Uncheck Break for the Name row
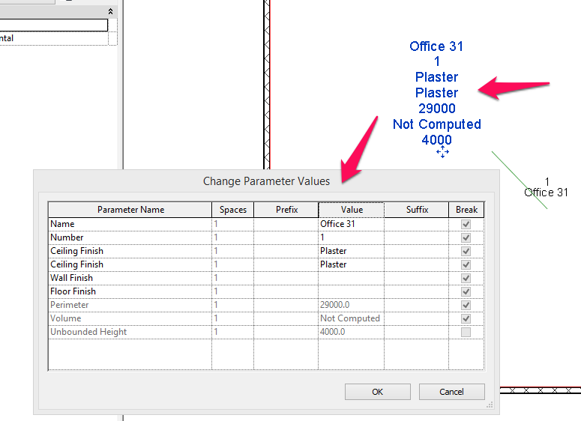Viewport: 581px width, 421px height. pos(466,224)
